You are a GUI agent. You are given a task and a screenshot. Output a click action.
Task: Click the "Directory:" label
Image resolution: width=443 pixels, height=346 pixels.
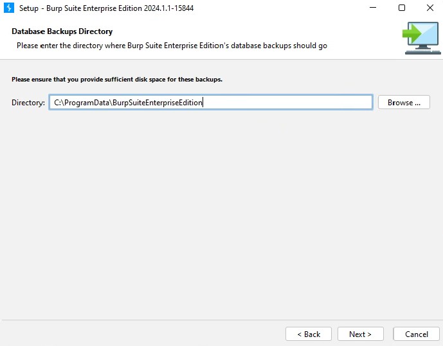tap(28, 103)
